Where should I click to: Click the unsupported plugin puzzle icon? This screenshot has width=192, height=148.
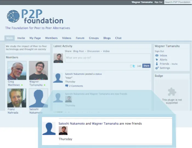(172, 92)
